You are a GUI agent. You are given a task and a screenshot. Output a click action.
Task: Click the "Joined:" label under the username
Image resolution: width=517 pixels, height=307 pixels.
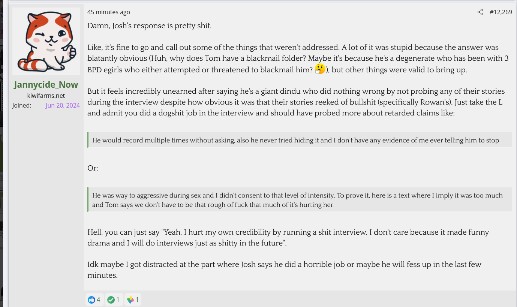point(22,105)
